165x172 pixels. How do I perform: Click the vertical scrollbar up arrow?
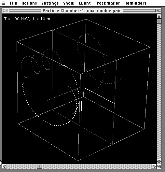(159, 16)
